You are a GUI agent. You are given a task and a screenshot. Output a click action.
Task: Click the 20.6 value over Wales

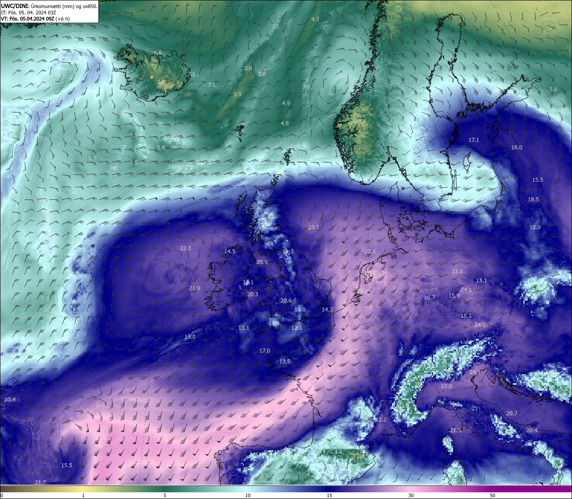tap(286, 301)
